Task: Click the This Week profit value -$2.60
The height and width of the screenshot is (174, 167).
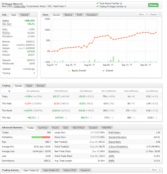Action: pyautogui.click(x=56, y=104)
